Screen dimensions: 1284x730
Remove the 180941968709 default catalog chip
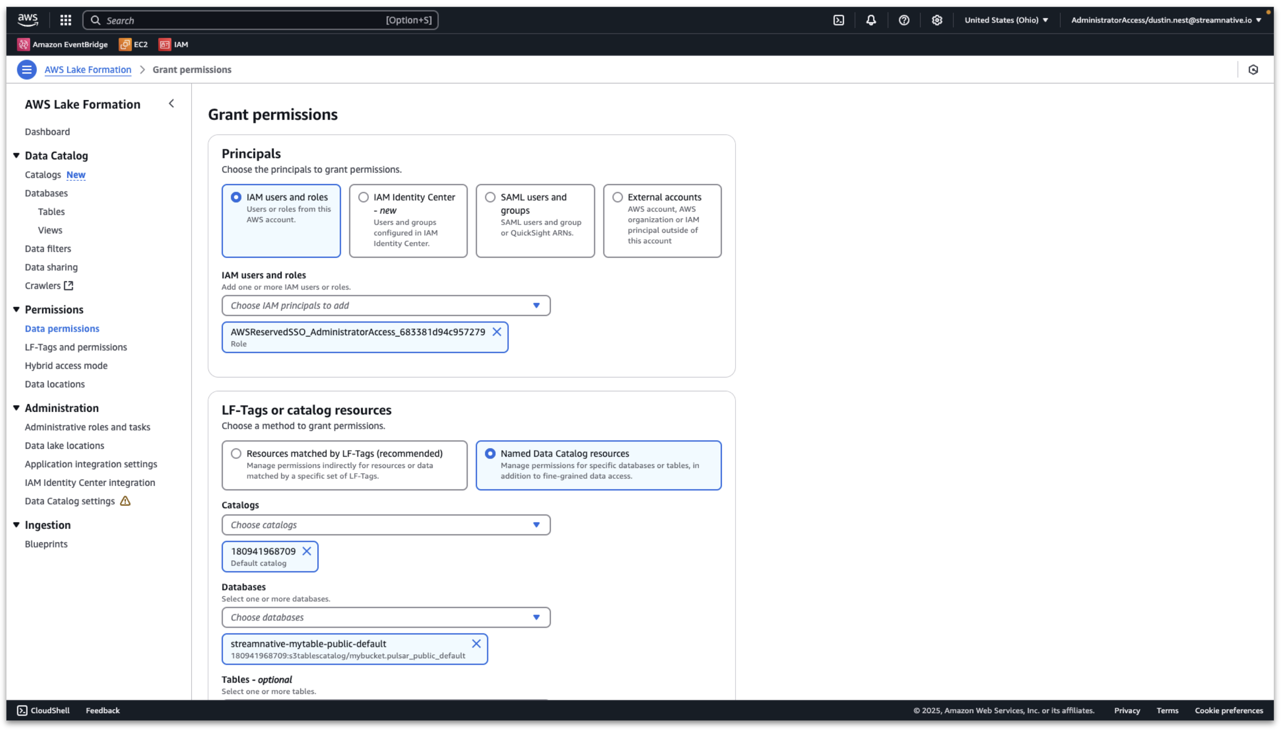[307, 551]
